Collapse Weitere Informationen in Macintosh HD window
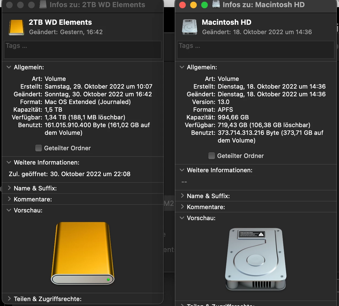Viewport: 339px width, 306px height. click(x=182, y=170)
